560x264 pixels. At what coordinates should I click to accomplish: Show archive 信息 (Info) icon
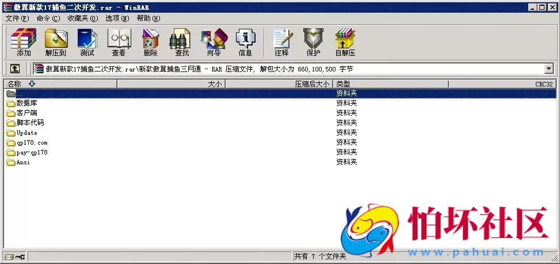(x=245, y=42)
